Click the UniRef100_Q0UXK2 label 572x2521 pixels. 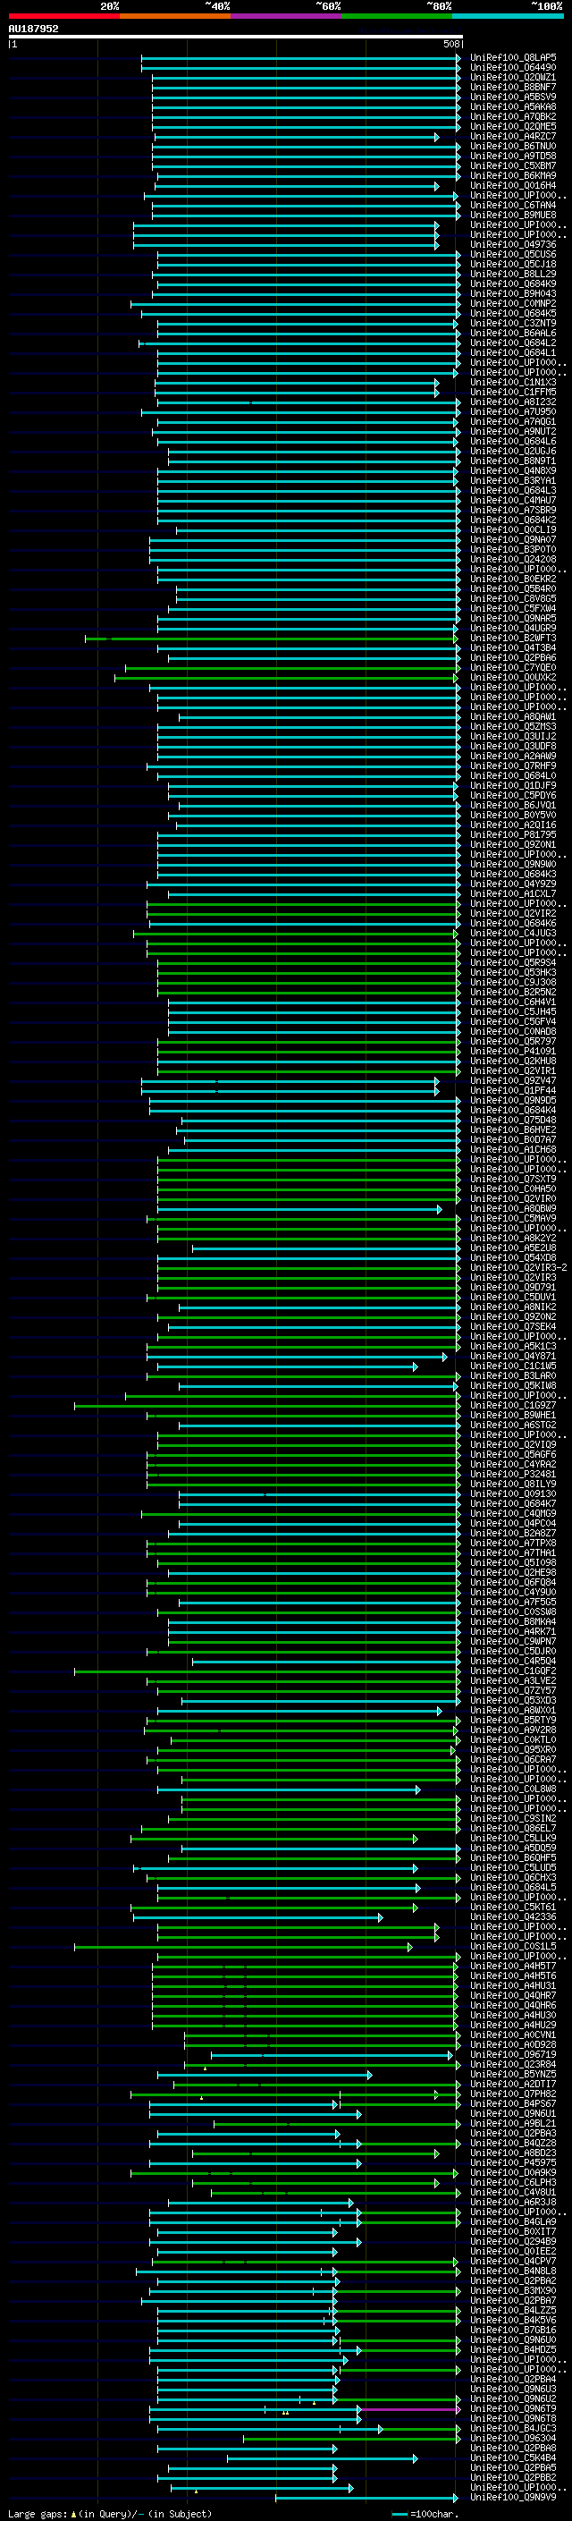(513, 678)
